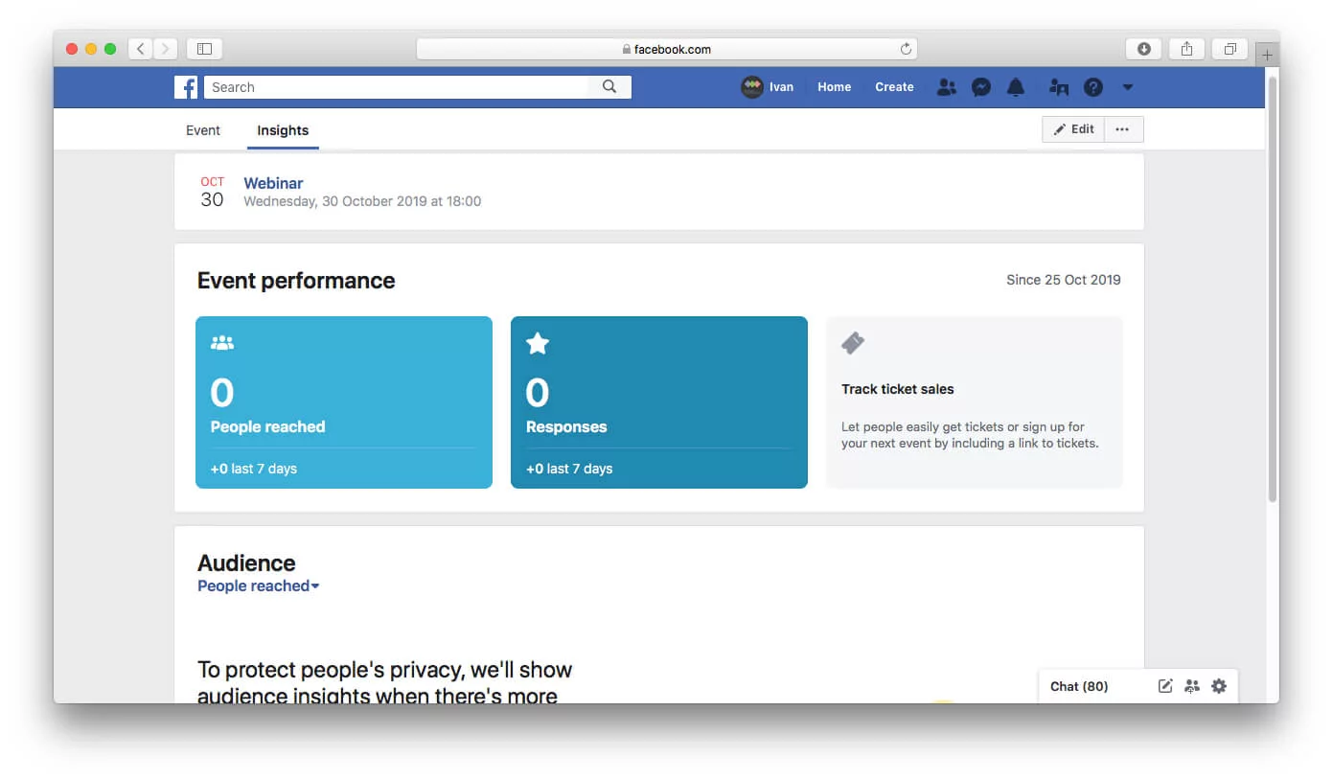1333x780 pixels.
Task: Switch to the Event tab
Action: [x=202, y=130]
